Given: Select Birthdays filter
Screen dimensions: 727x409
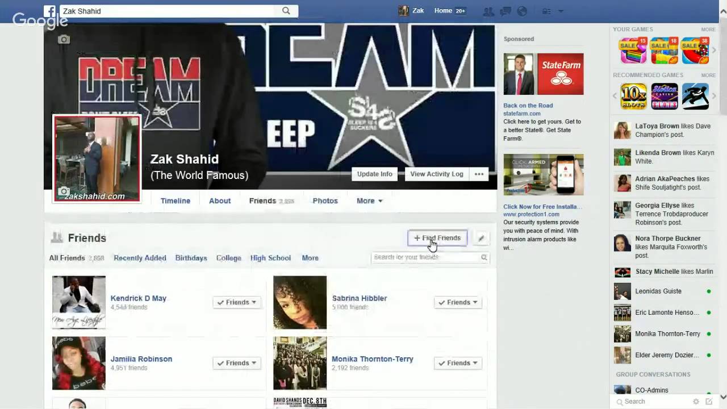Looking at the screenshot, I should (x=191, y=258).
